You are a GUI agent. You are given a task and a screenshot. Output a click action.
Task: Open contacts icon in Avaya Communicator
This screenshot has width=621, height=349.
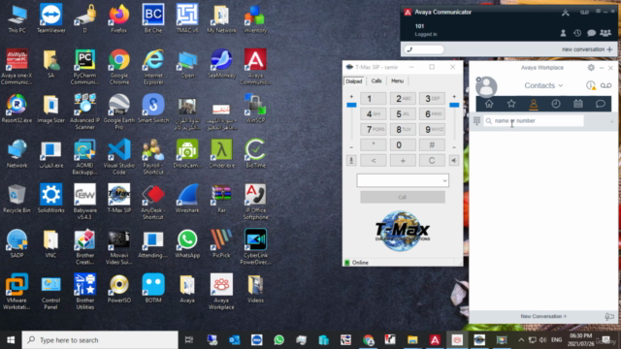(x=563, y=33)
